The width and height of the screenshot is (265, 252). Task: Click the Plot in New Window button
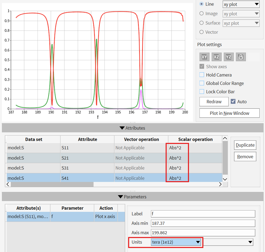point(229,113)
